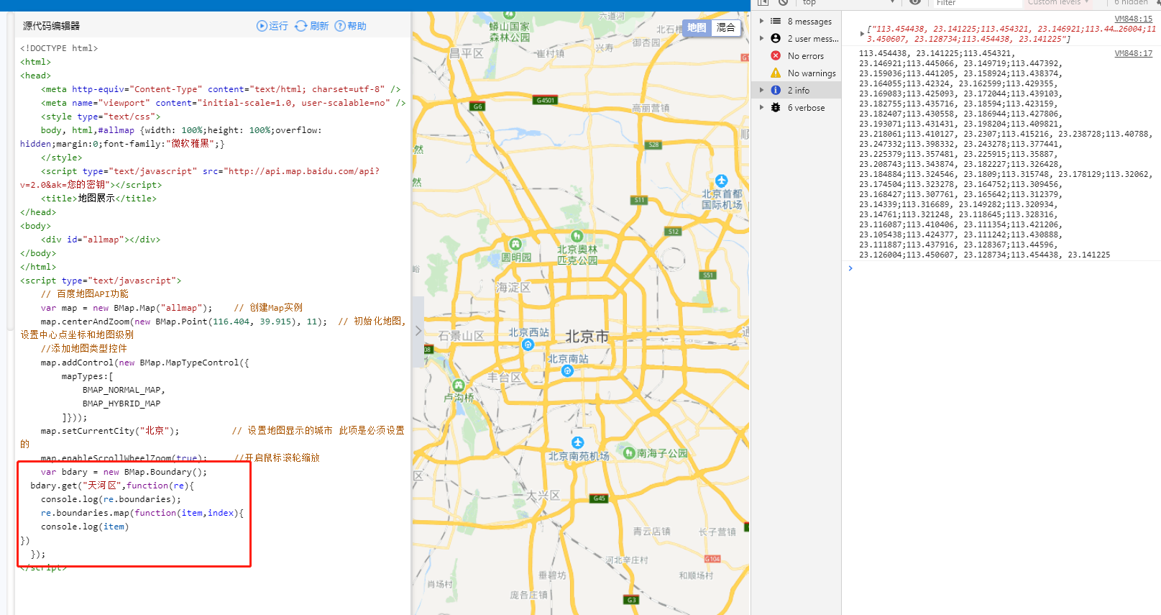Click the G3 highway shield on map
1161x615 pixels.
point(631,600)
